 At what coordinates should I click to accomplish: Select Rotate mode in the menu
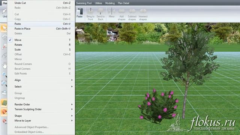tap(41, 45)
